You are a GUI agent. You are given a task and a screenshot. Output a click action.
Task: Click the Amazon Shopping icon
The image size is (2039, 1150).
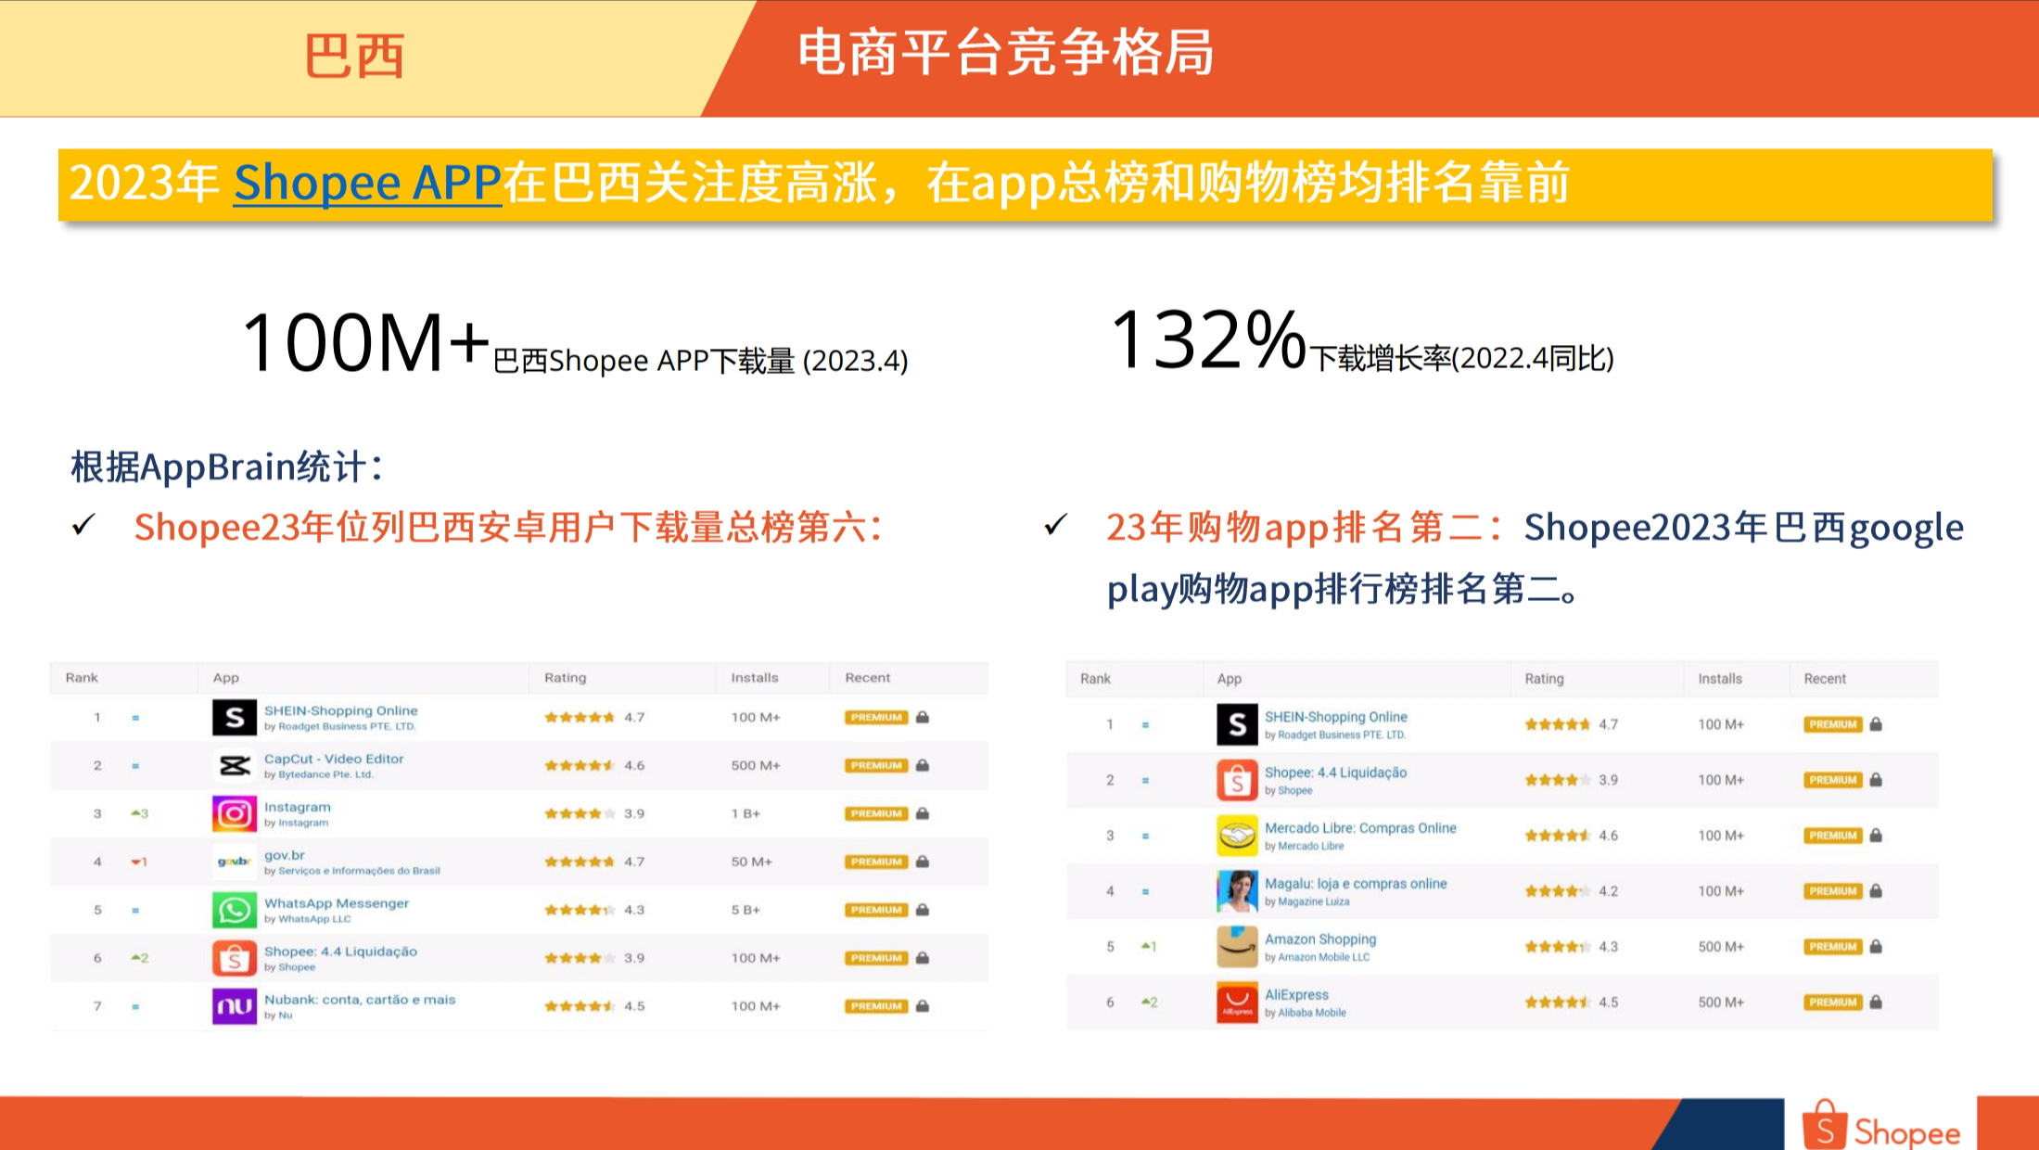pos(1238,948)
